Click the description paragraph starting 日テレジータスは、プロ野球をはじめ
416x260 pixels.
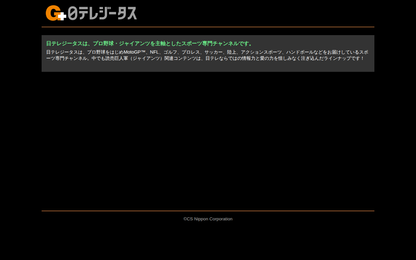click(207, 55)
